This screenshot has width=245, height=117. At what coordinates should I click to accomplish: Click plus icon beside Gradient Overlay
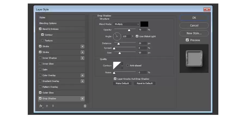click(x=82, y=81)
